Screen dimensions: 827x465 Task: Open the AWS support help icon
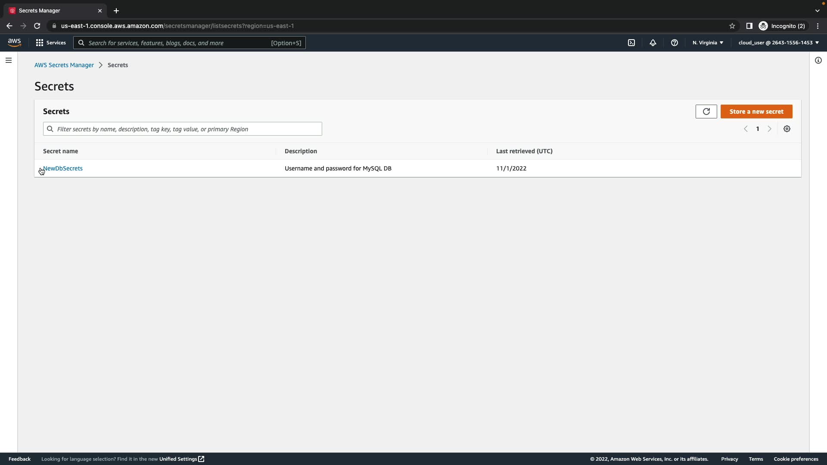(x=675, y=43)
